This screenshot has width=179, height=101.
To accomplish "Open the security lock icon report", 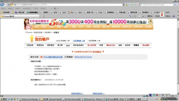I will point(127,5).
